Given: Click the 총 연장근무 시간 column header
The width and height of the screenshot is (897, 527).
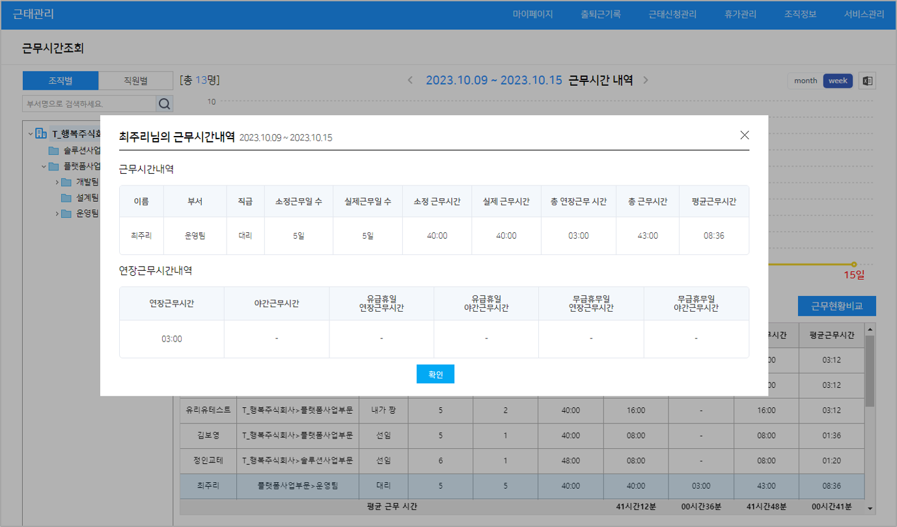Looking at the screenshot, I should 579,202.
